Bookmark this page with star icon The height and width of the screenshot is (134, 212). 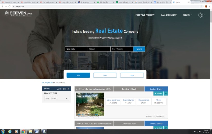click(x=201, y=6)
